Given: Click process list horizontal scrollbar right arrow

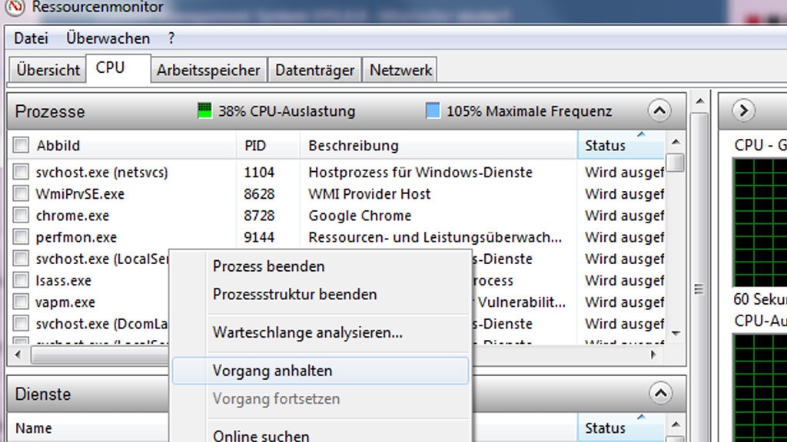Looking at the screenshot, I should 653,355.
